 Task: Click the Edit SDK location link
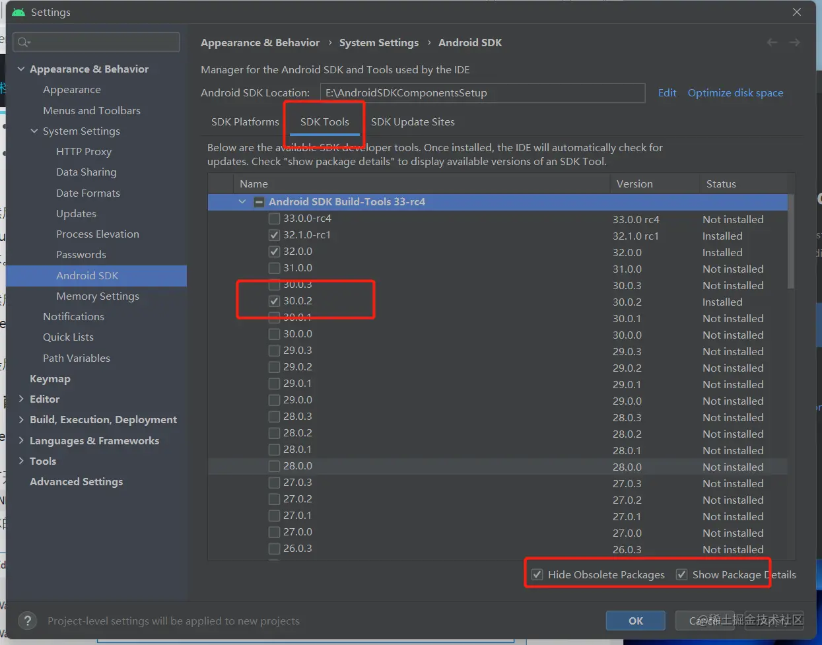[667, 93]
